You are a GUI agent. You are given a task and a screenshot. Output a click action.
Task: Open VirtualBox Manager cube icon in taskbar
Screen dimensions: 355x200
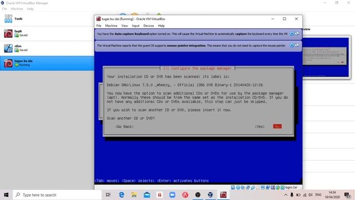pos(211,195)
